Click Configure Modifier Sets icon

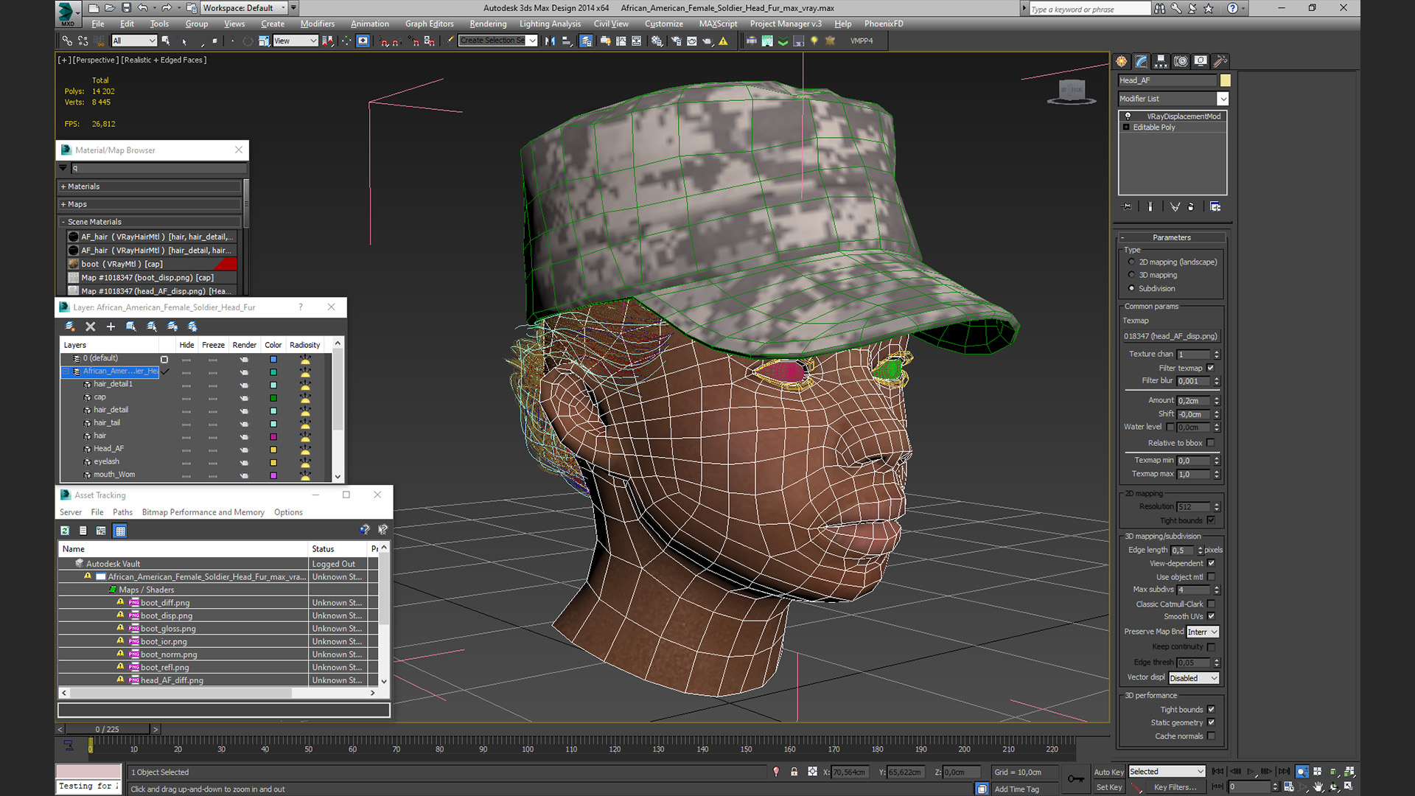click(1215, 207)
